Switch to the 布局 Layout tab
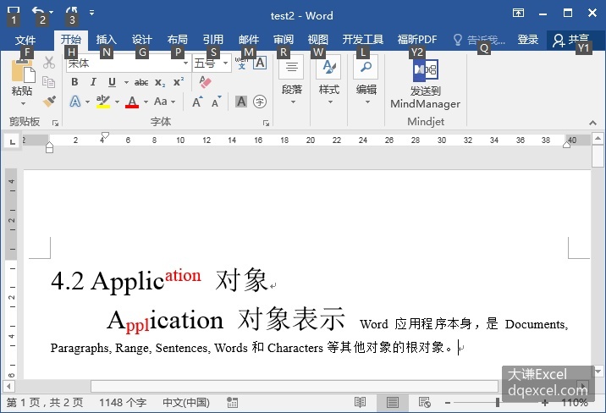The height and width of the screenshot is (413, 606). 178,40
